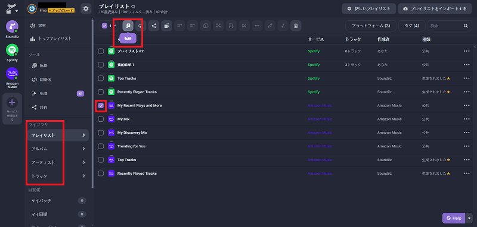Open マイ同期 in automation section

39,215
